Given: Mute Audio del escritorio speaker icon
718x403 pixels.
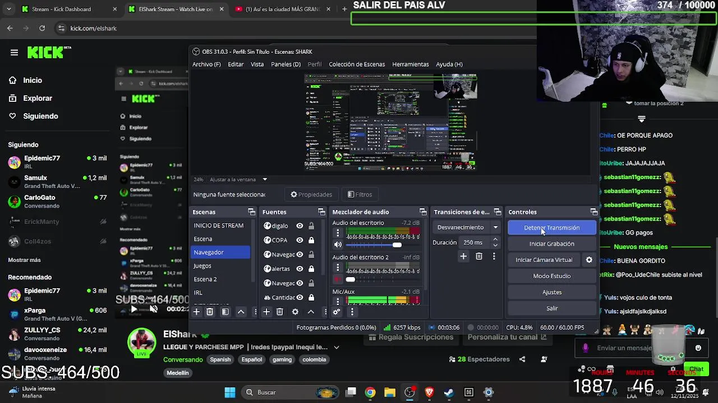Looking at the screenshot, I should coord(338,245).
